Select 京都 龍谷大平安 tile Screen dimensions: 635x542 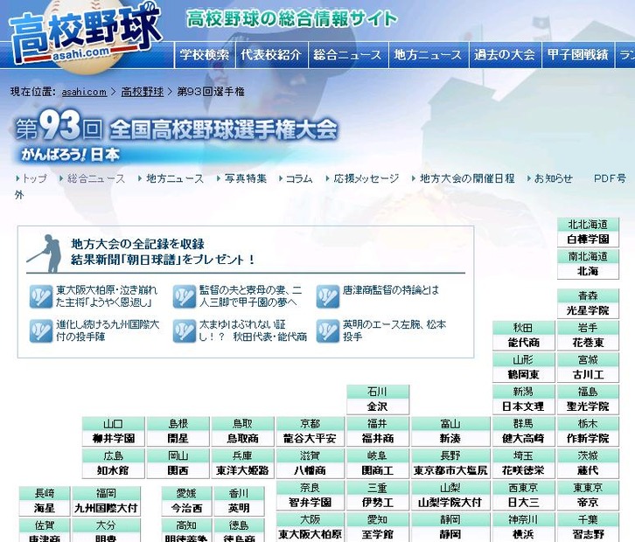311,432
